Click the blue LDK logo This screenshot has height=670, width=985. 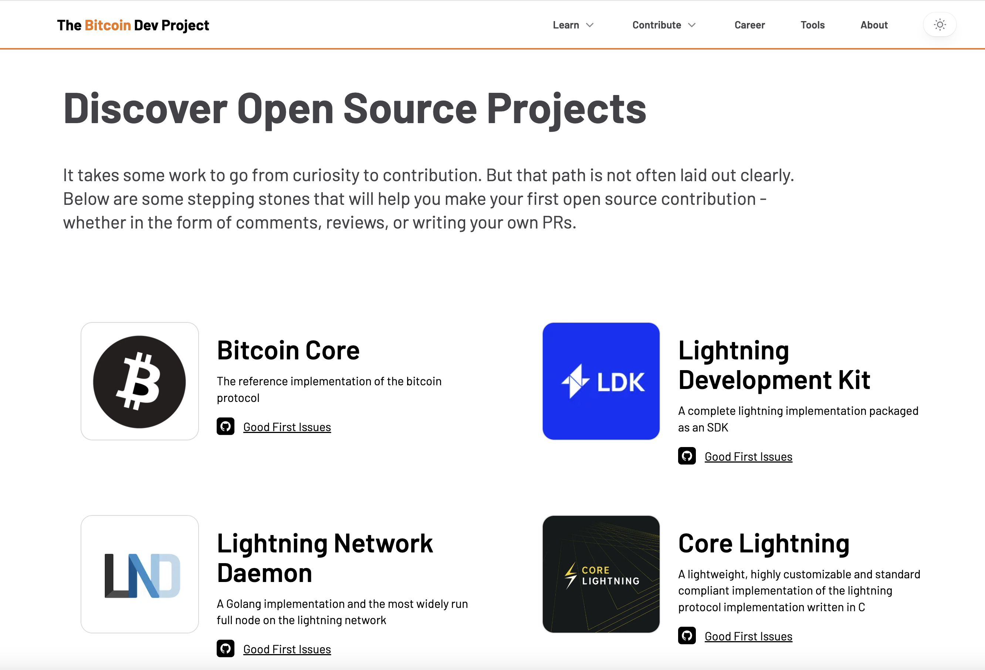click(x=600, y=380)
